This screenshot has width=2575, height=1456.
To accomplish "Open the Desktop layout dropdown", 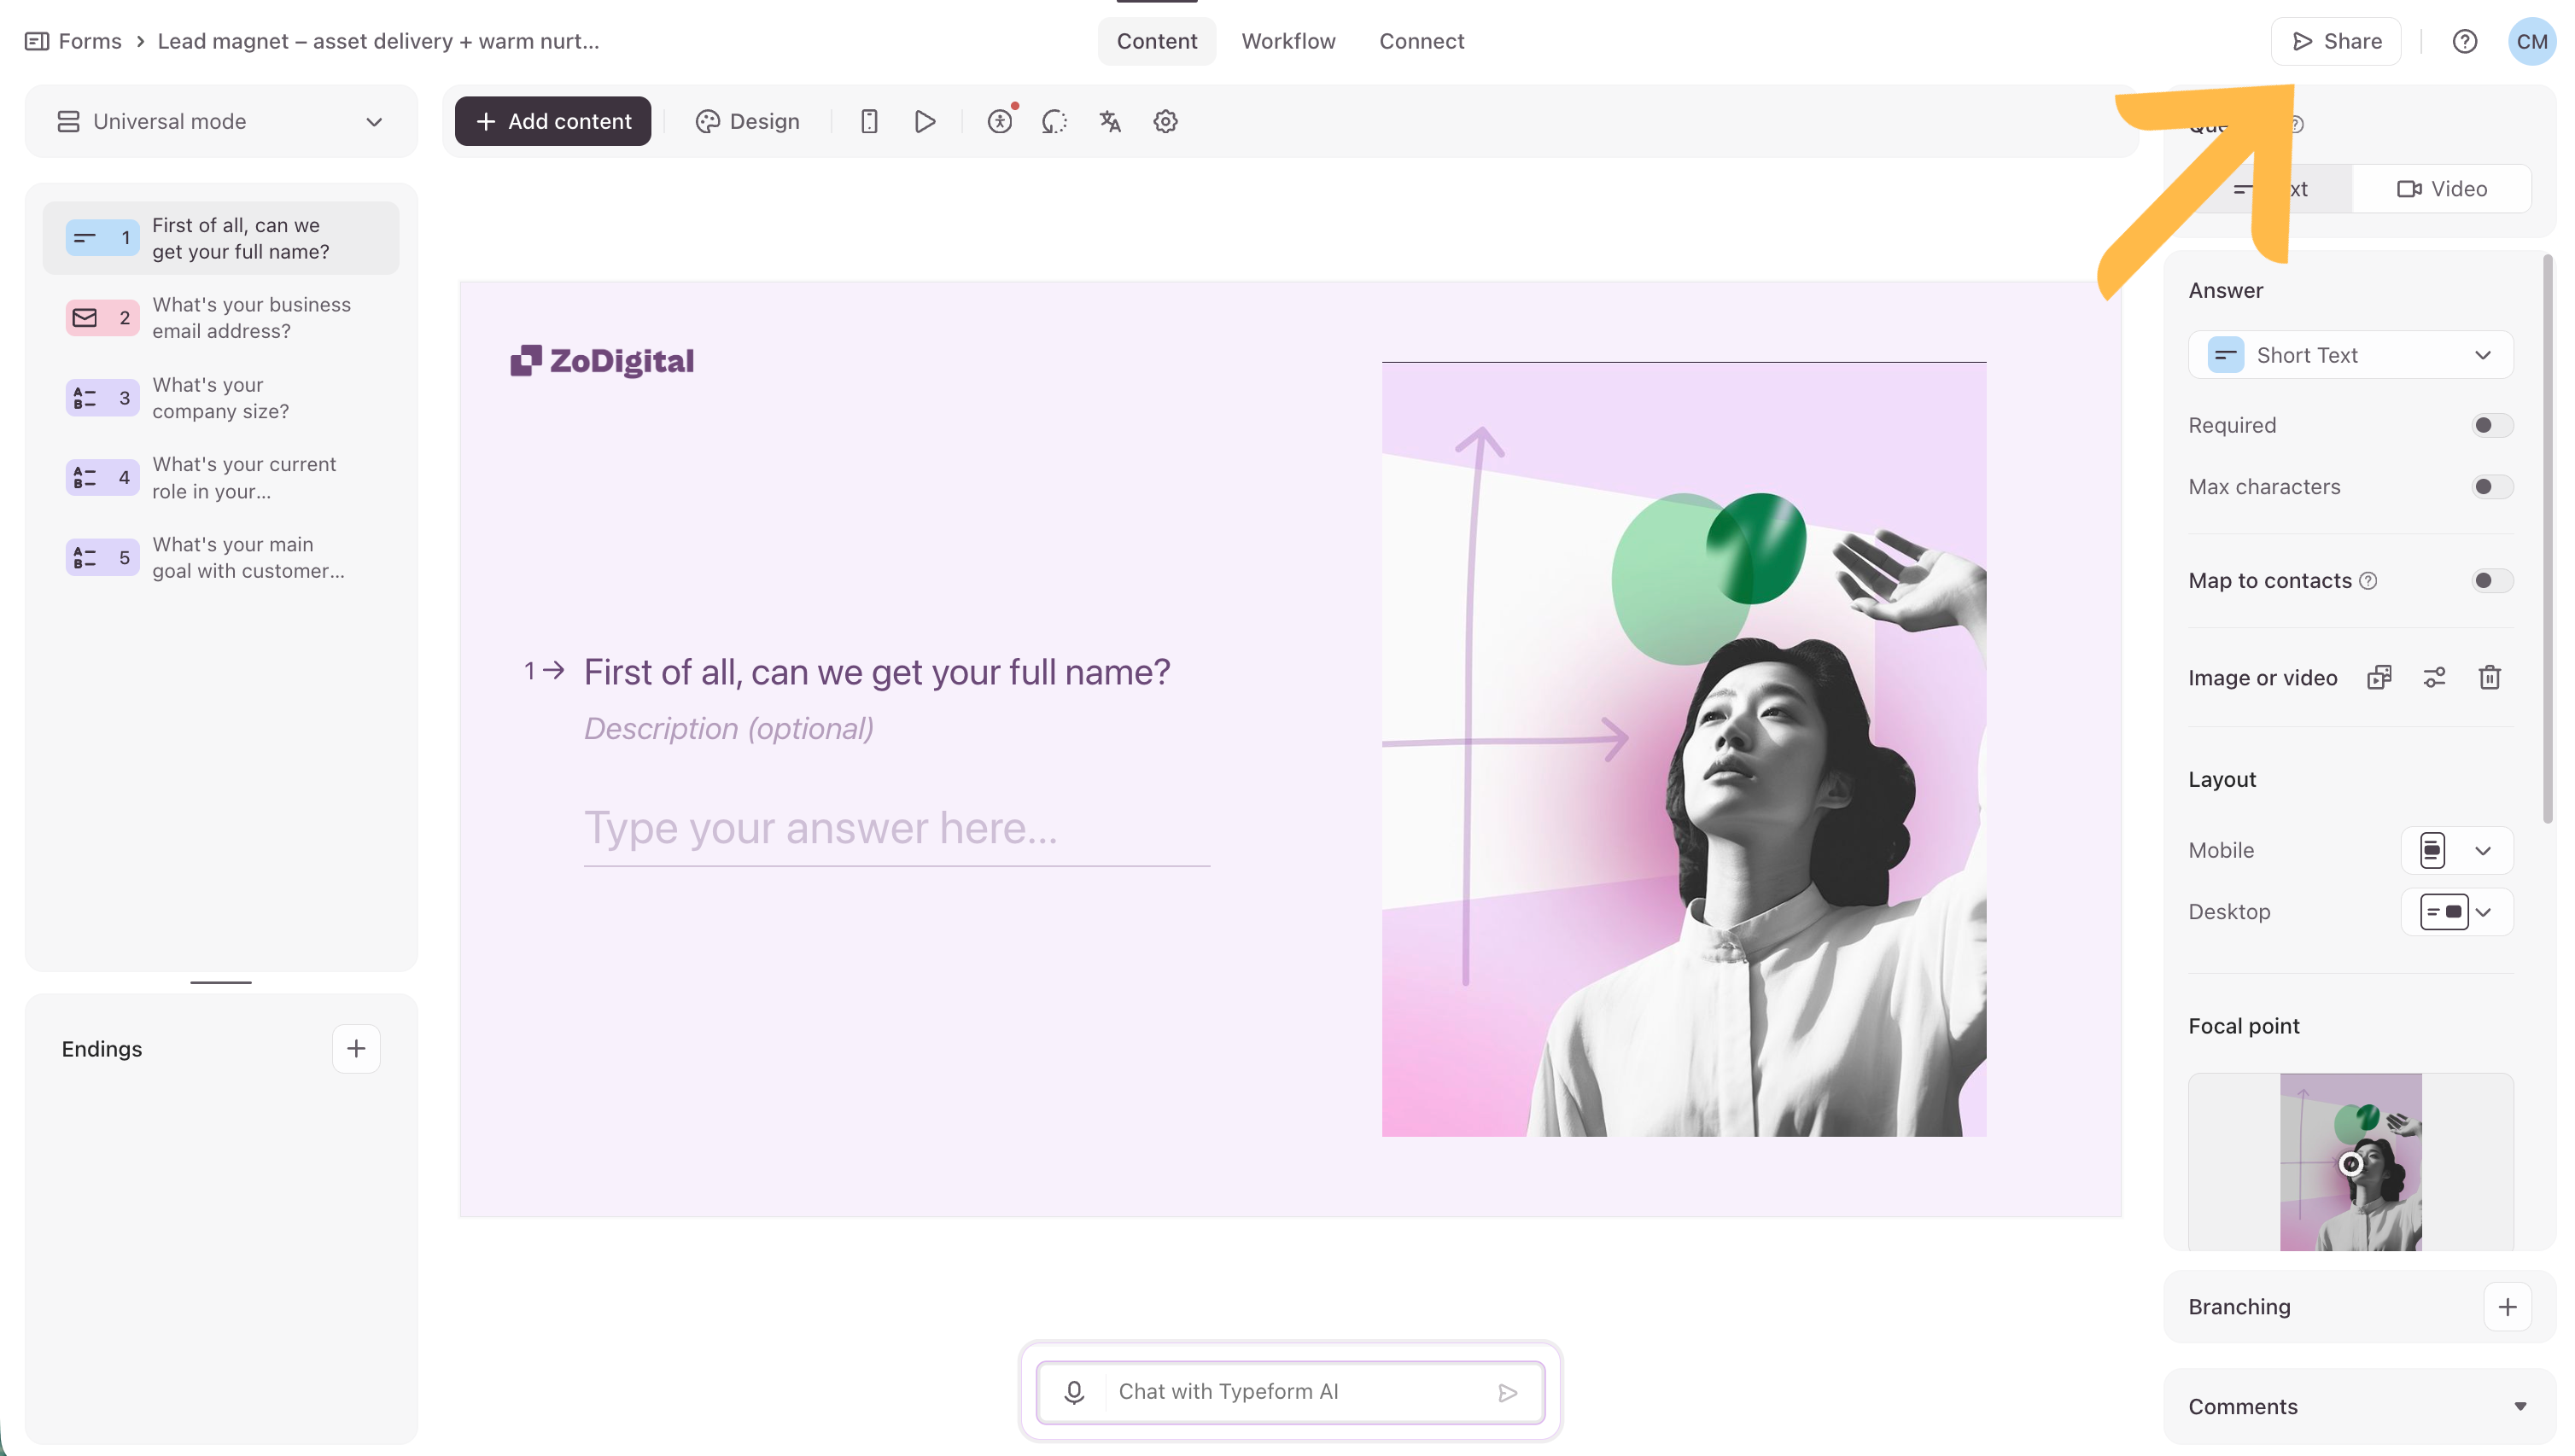I will [x=2456, y=911].
